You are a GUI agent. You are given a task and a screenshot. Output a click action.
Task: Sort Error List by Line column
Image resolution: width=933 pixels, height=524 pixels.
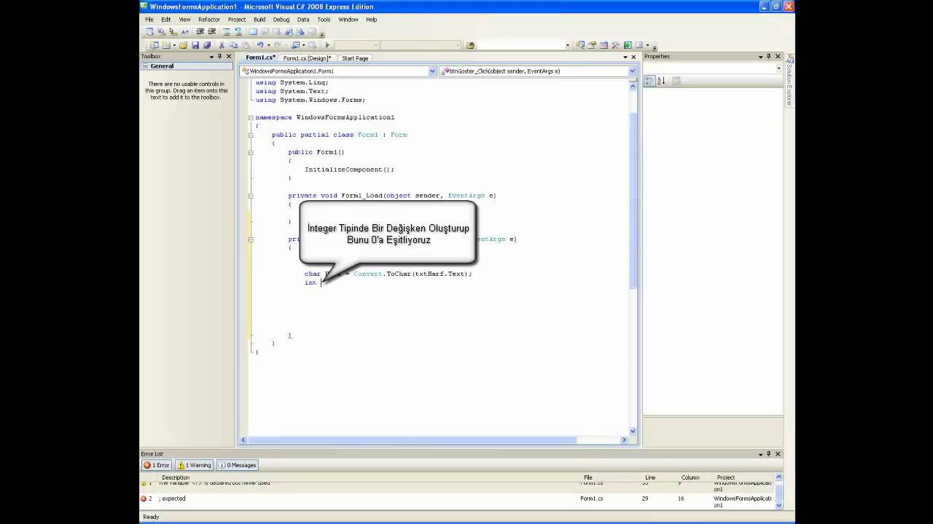[660, 477]
